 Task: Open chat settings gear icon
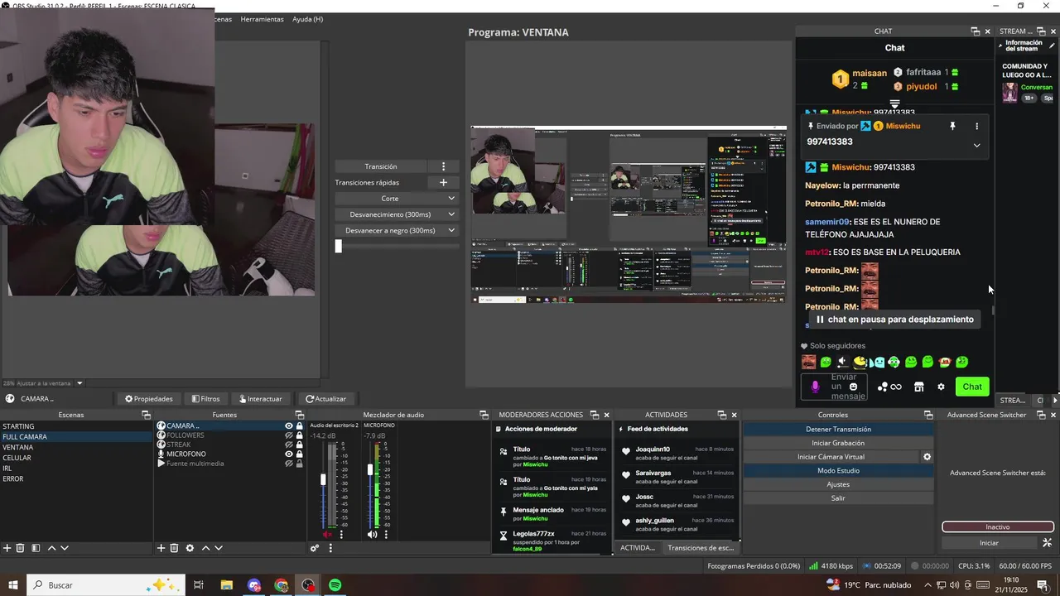click(941, 387)
